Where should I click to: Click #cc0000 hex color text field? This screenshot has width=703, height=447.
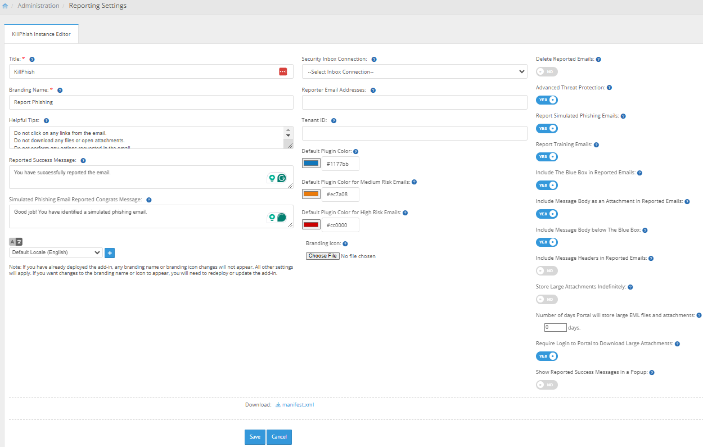340,225
